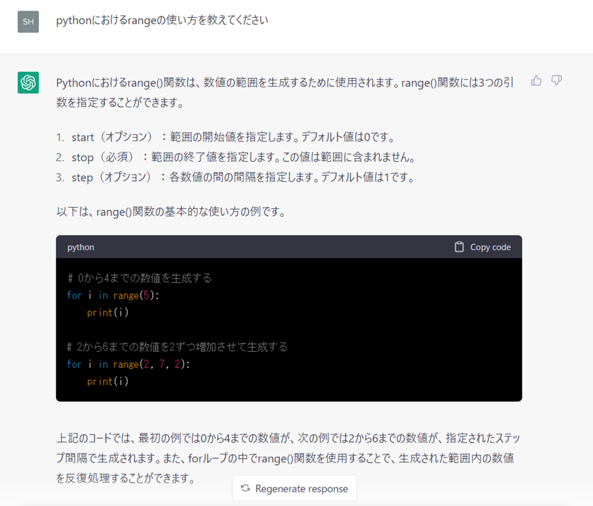The width and height of the screenshot is (593, 506).
Task: Click the dark code block header bar
Action: pyautogui.click(x=289, y=247)
